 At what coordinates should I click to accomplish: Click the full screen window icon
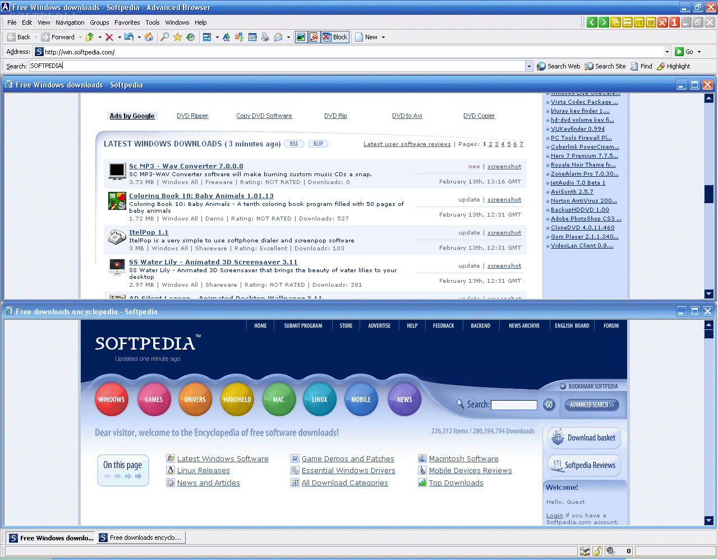[x=207, y=37]
